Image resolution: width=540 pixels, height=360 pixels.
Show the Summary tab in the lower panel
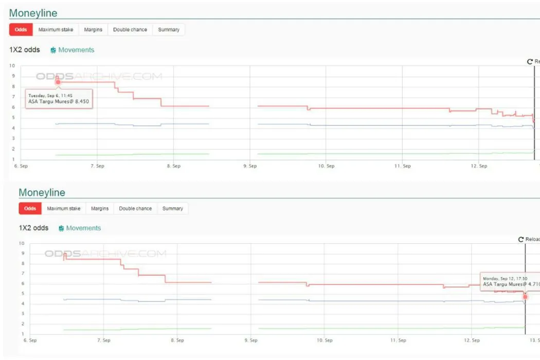click(x=173, y=208)
